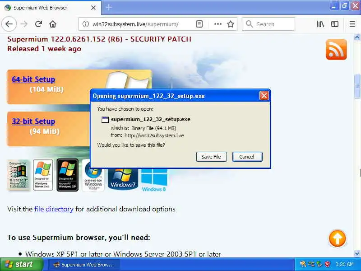Click the Supermium 122.0.6261.152 heading text
The image size is (361, 271).
[99, 39]
